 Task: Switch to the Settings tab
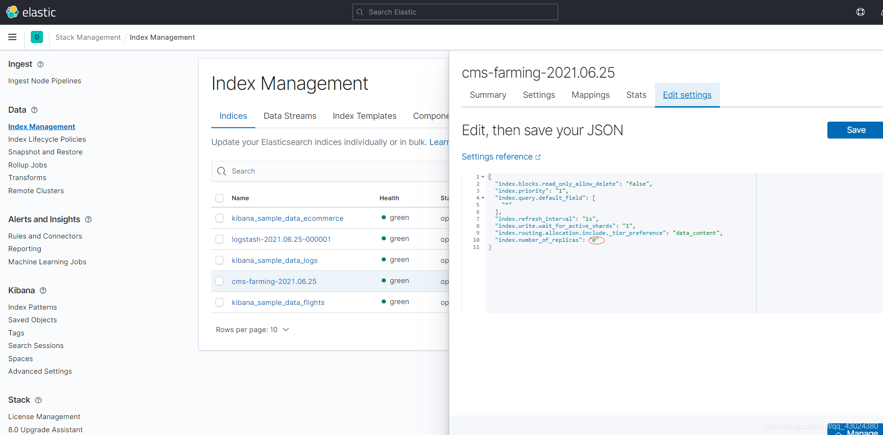click(539, 95)
